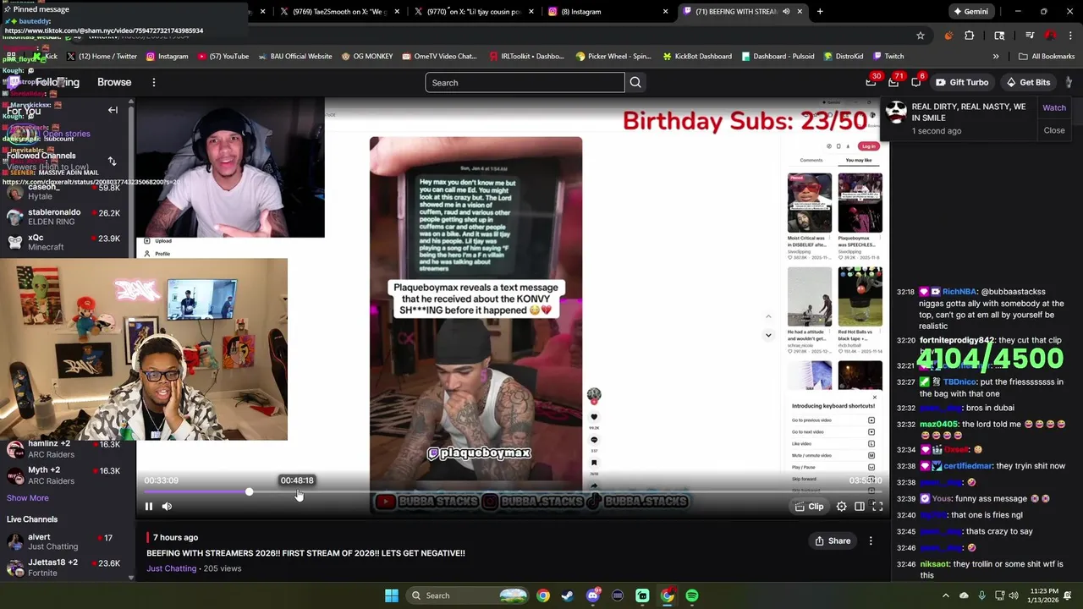Open Gemini in Chrome
This screenshot has width=1083, height=609.
coord(970,12)
